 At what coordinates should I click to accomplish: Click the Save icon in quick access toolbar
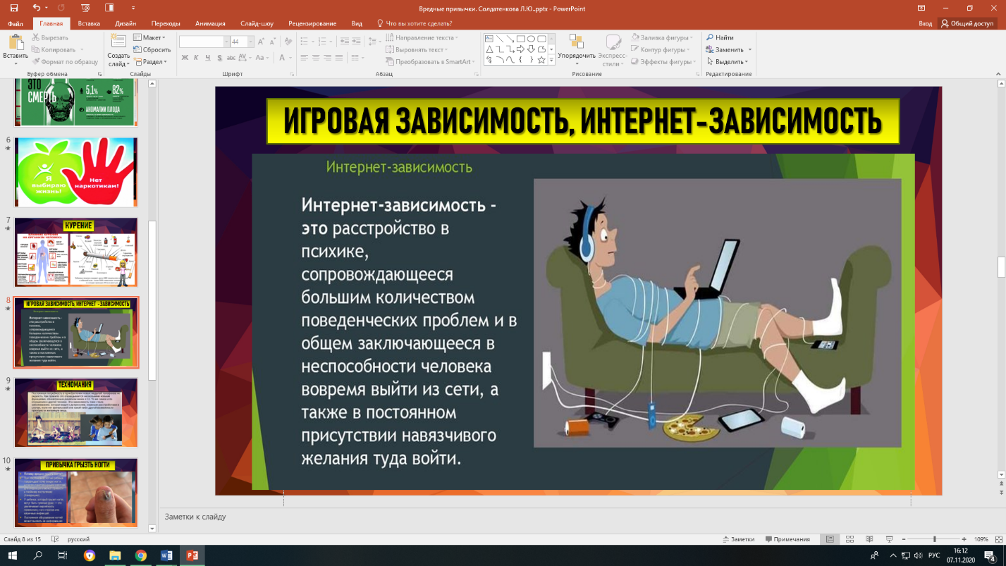(x=14, y=8)
